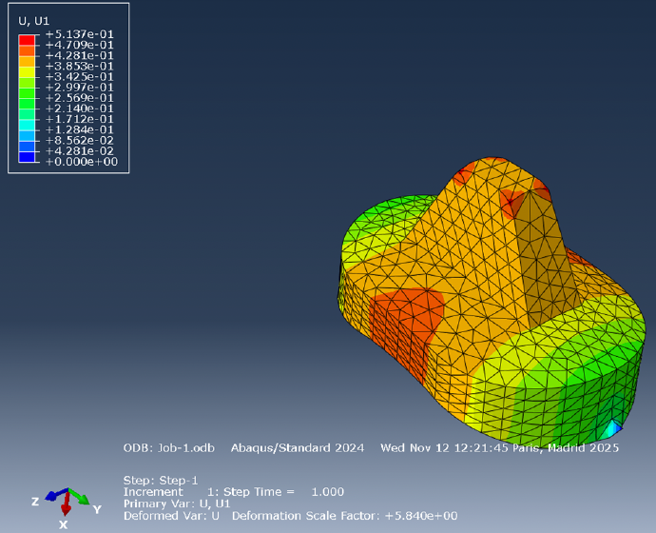
Task: Click the legend value +8.562e-02
Action: (x=80, y=140)
